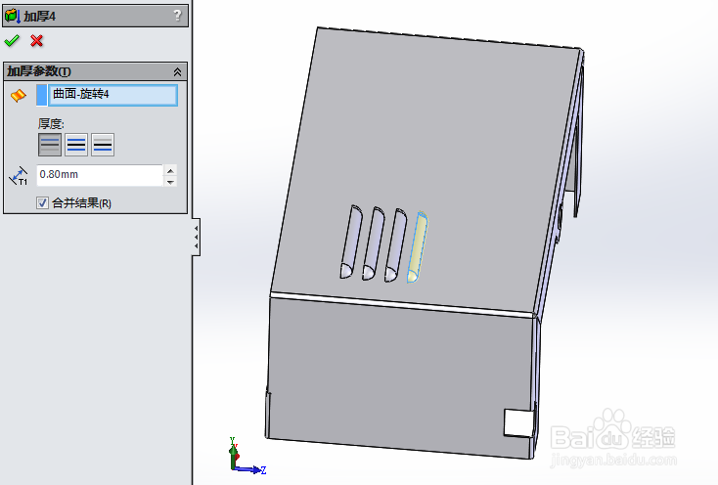The height and width of the screenshot is (485, 718).
Task: Click the 加厚4 feature icon in title
Action: [x=12, y=16]
